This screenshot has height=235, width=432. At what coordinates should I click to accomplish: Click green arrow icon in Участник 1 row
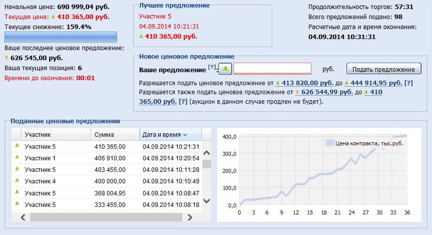click(17, 158)
